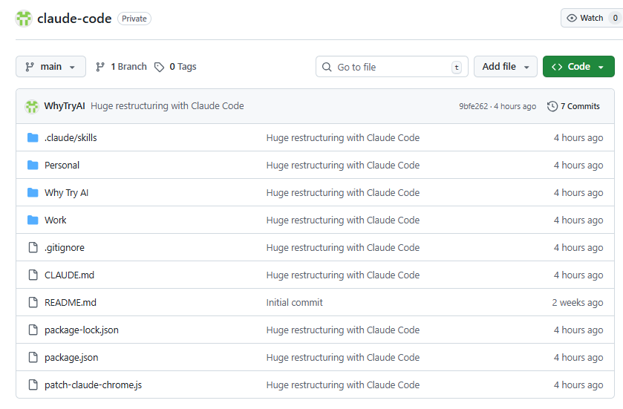Click the Why Try AI folder icon
Screen dimensions: 623x409
(x=33, y=192)
